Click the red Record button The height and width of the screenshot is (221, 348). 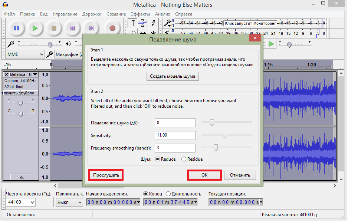tap(112, 28)
